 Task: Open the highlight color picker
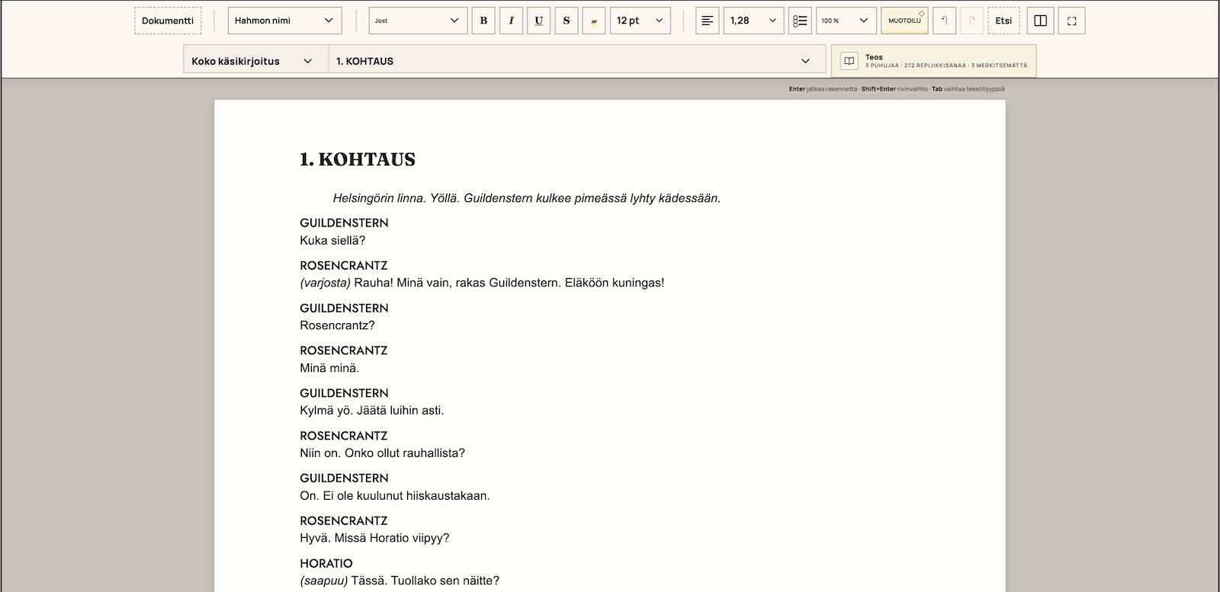[x=593, y=21]
